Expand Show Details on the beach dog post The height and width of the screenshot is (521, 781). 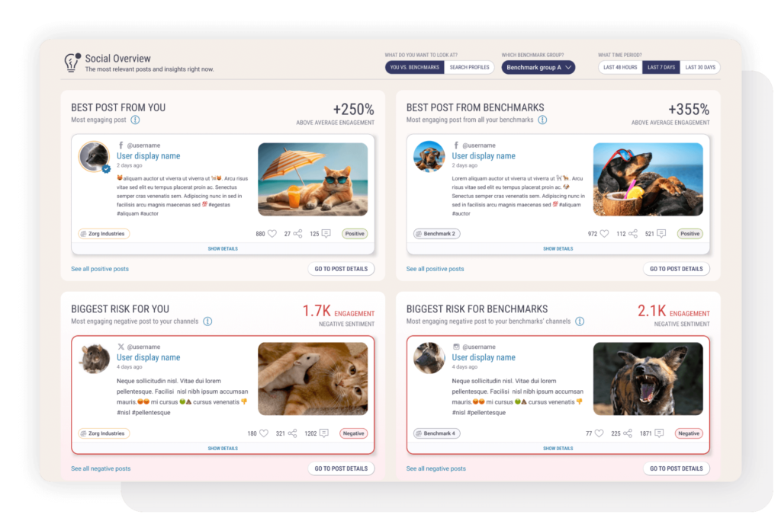pyautogui.click(x=558, y=248)
